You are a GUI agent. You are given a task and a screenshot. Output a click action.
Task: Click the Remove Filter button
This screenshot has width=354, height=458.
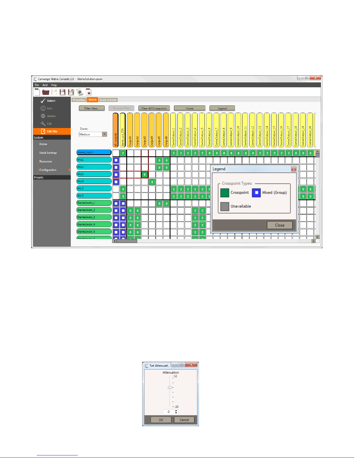[x=121, y=108]
